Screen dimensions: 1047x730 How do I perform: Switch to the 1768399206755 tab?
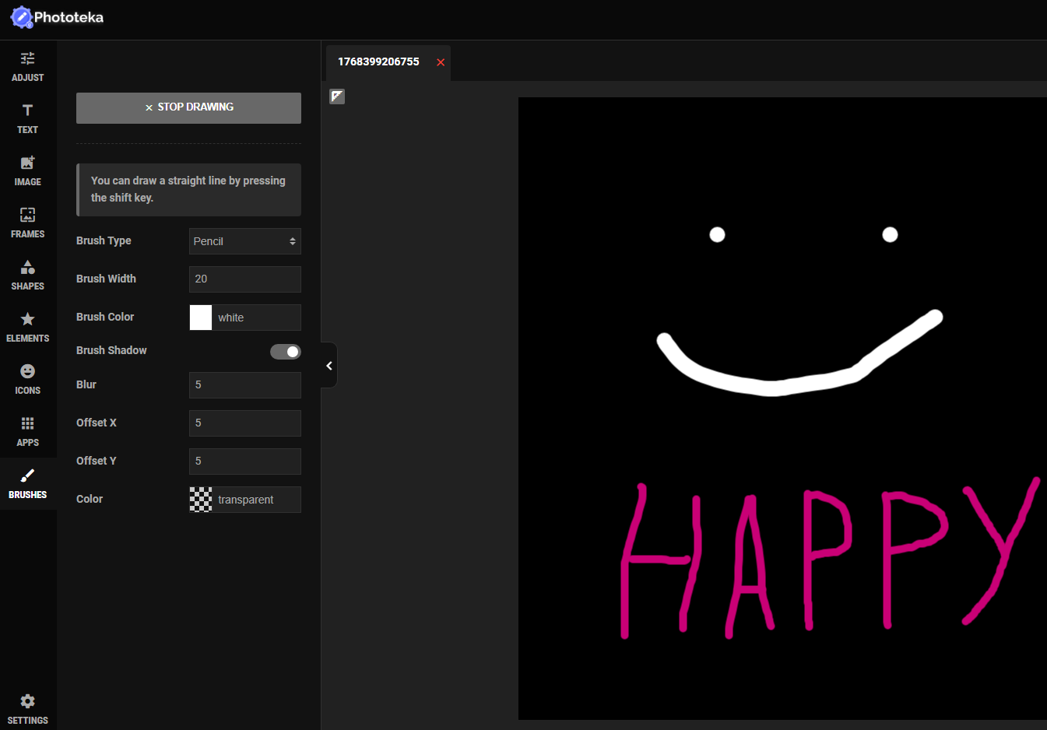[378, 62]
